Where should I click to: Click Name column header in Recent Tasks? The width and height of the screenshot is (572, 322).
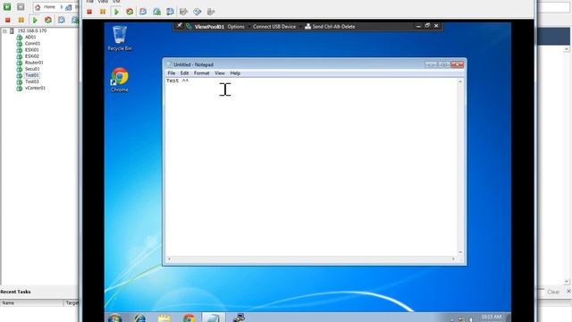click(x=32, y=303)
